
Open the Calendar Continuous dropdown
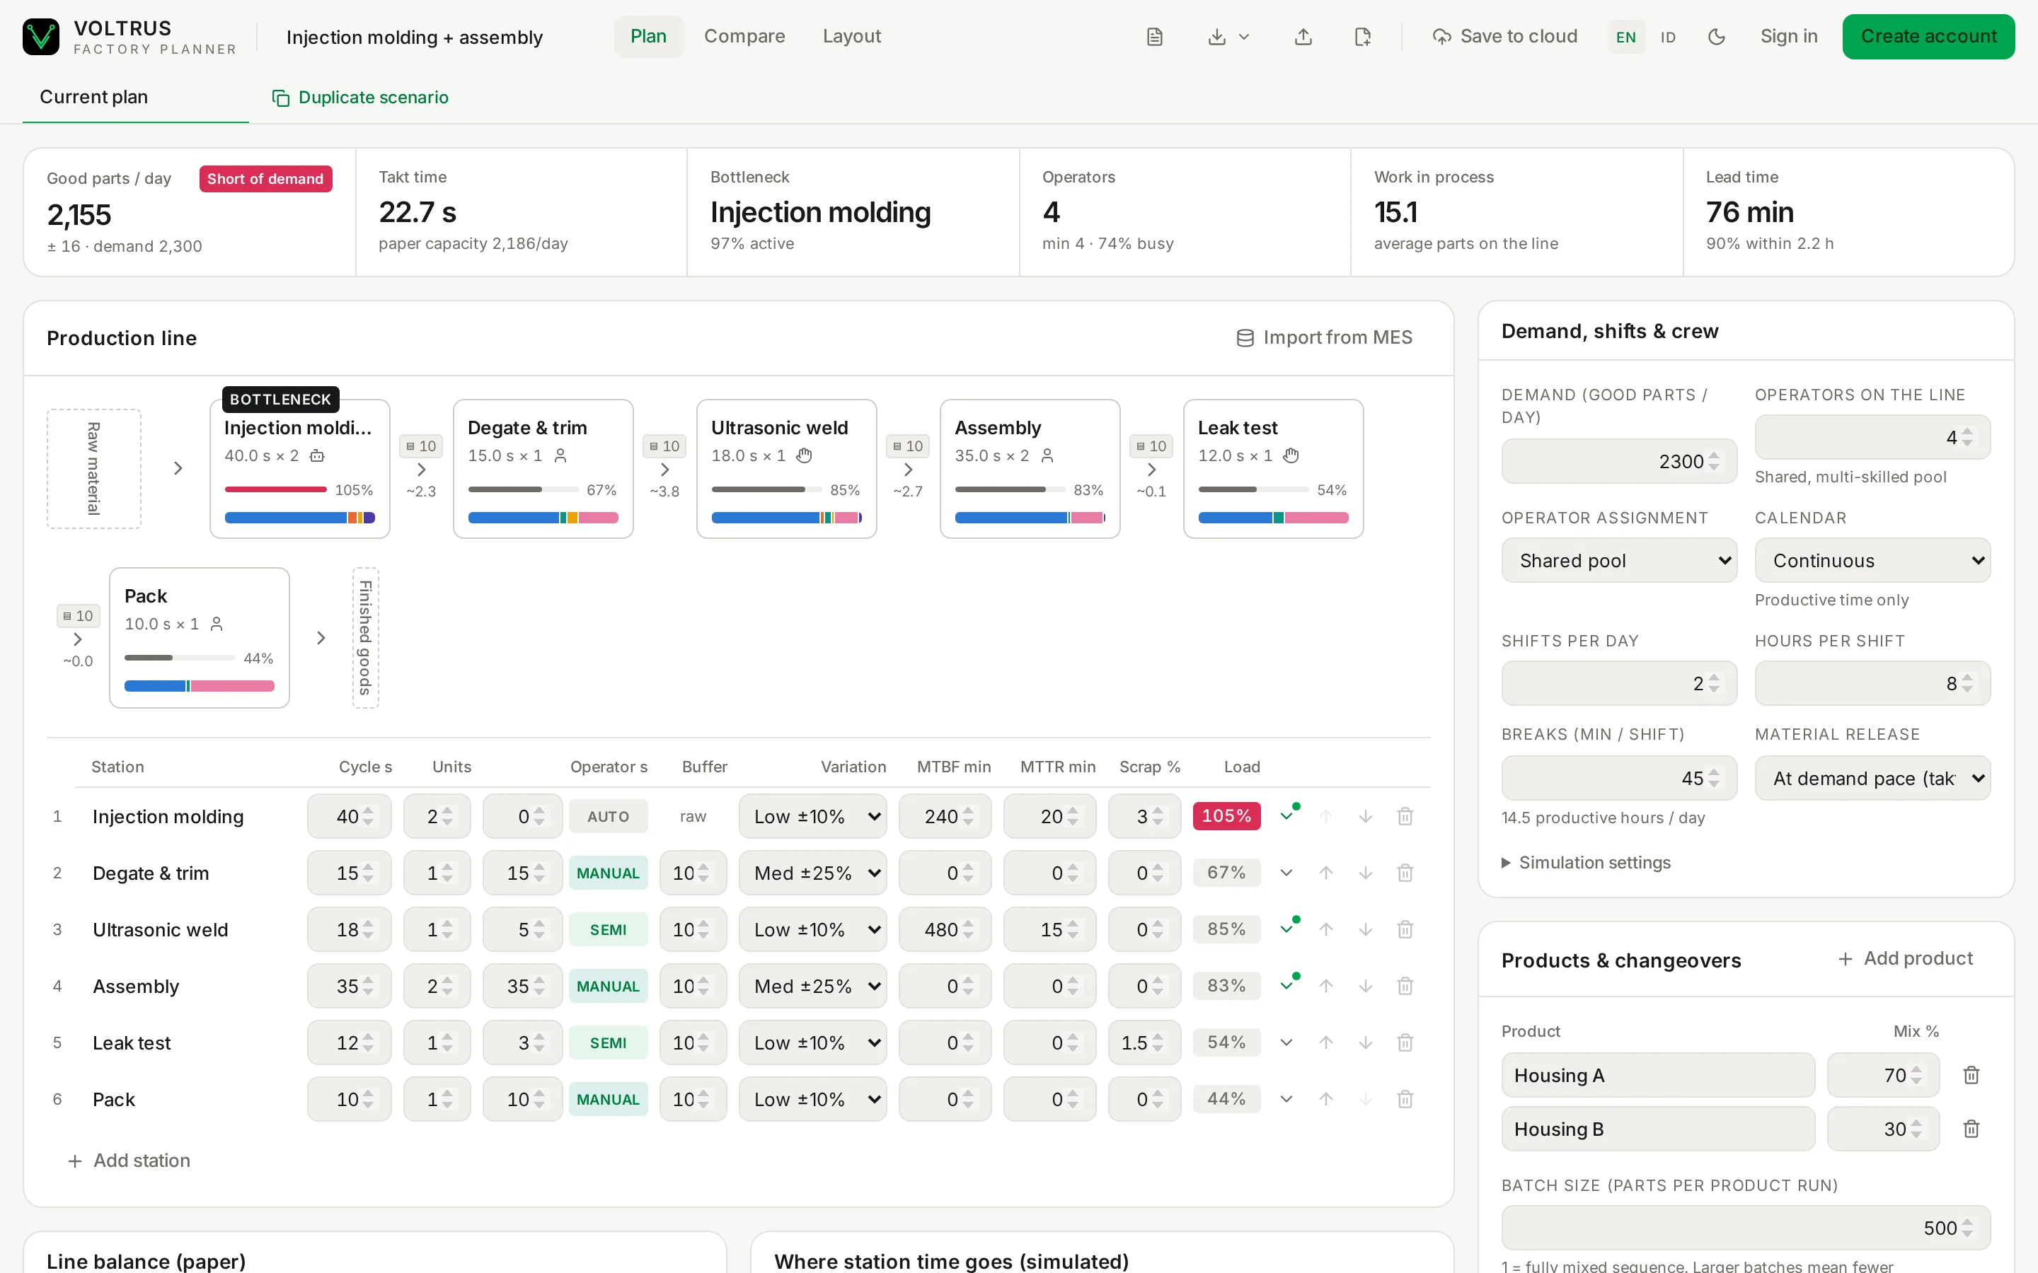[1872, 561]
